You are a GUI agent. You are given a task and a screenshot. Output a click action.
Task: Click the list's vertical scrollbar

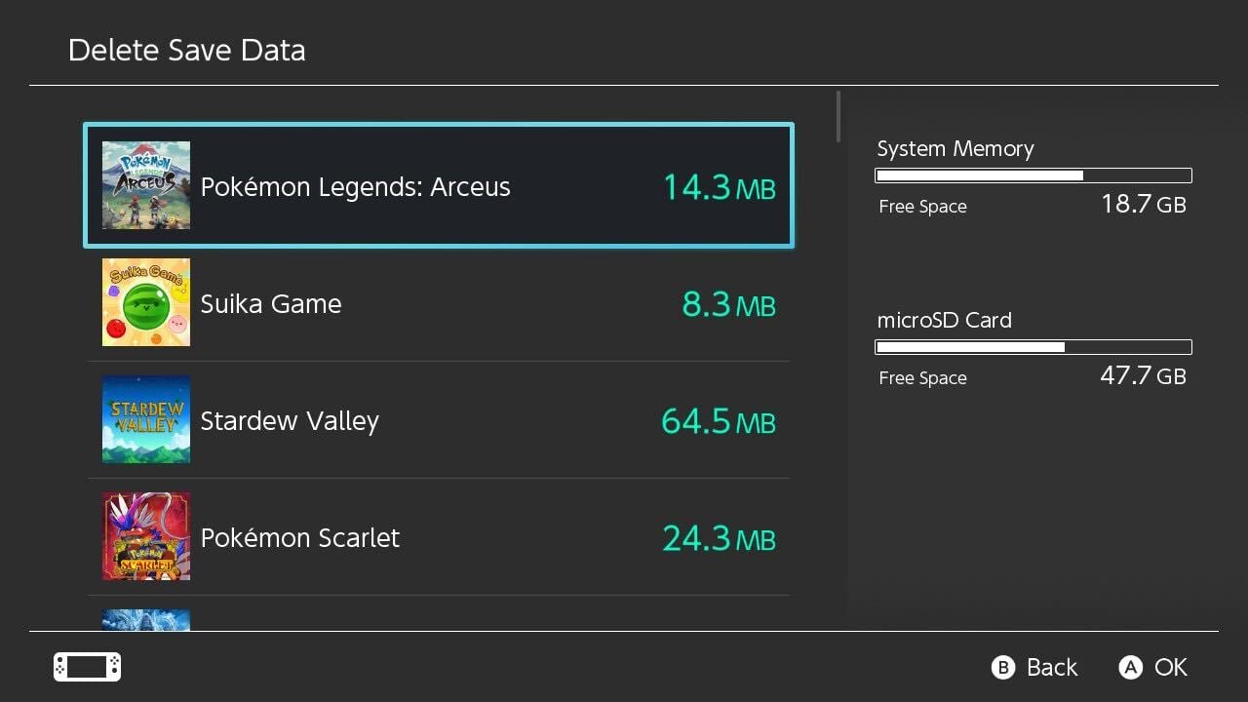pos(838,117)
